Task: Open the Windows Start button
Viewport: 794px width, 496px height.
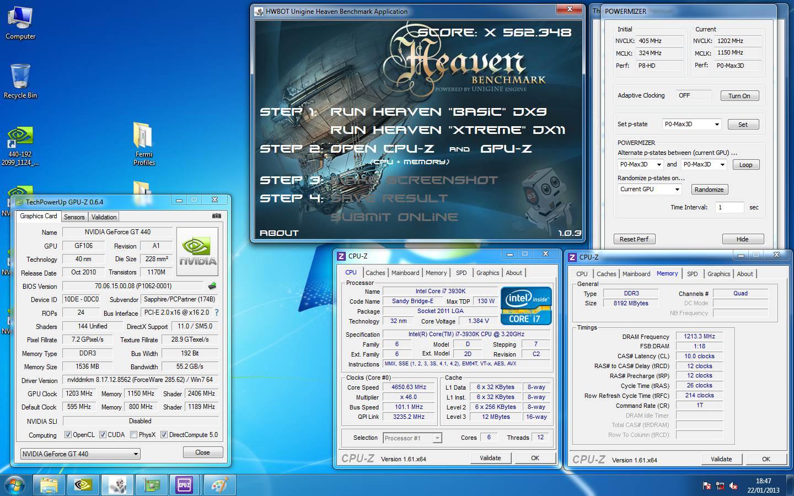Action: (15, 485)
